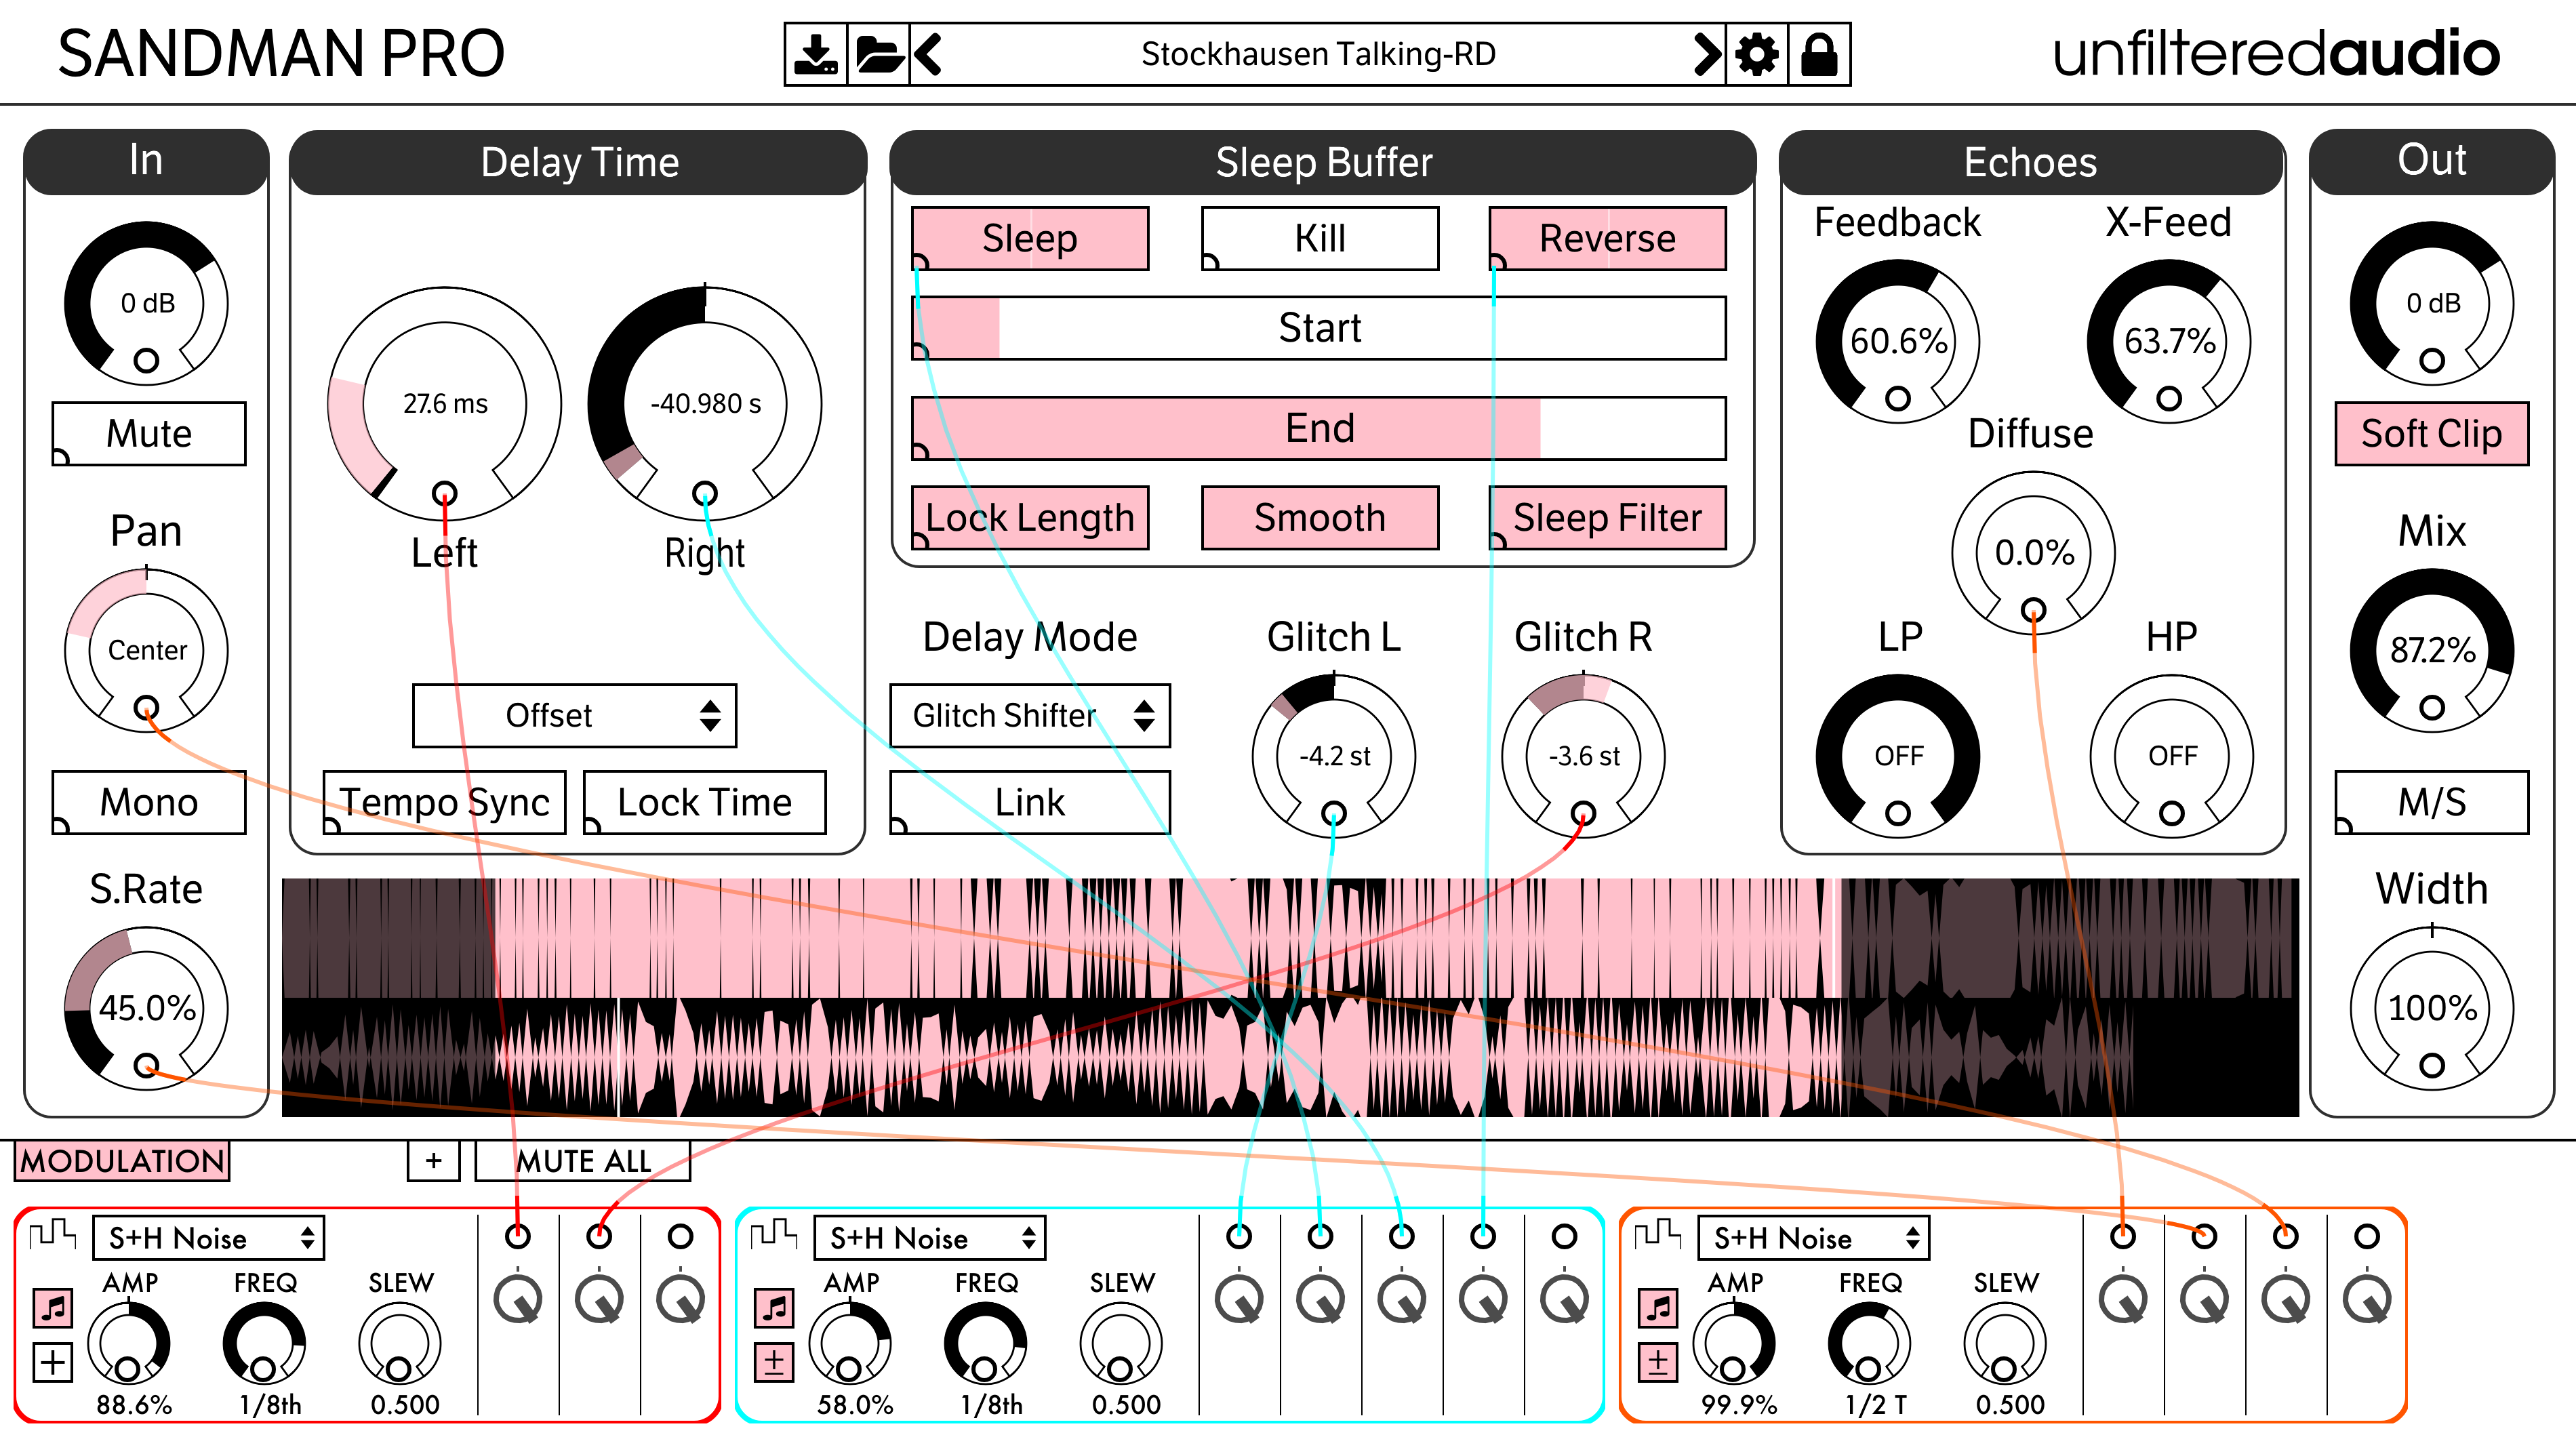Click the Left delay knob modulation input
This screenshot has height=1456, width=2576.
click(444, 494)
